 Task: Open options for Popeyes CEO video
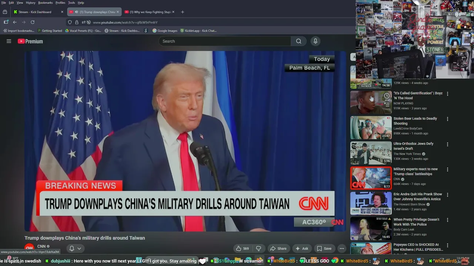(447, 245)
